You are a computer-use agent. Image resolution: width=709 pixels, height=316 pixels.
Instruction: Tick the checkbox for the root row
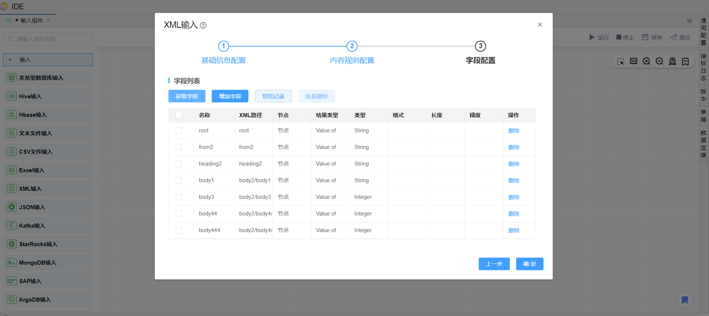pyautogui.click(x=178, y=130)
